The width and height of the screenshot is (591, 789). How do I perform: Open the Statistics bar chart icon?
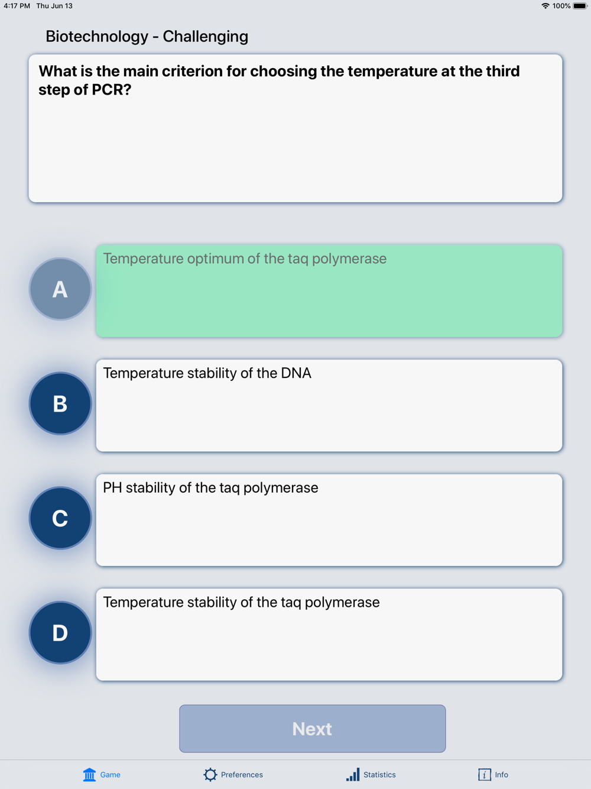click(353, 775)
